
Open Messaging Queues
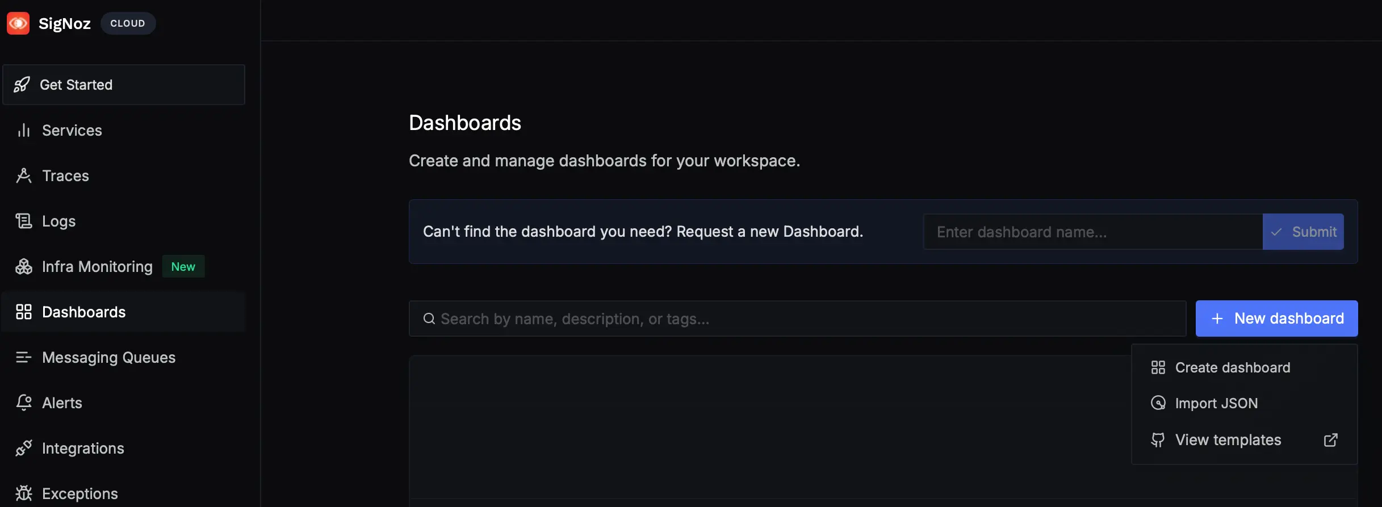(x=124, y=357)
